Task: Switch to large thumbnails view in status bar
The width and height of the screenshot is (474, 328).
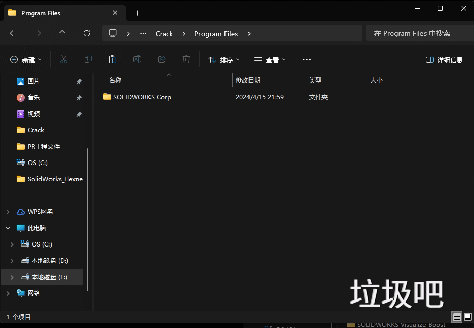Action: (x=467, y=317)
